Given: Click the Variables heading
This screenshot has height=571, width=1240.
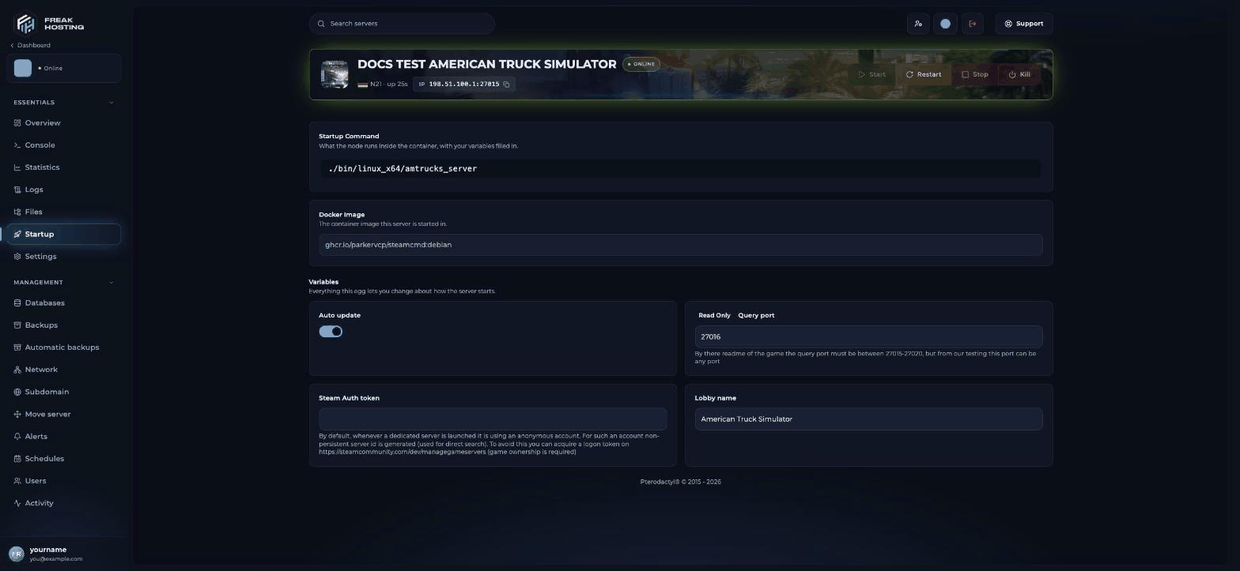Looking at the screenshot, I should [x=323, y=282].
